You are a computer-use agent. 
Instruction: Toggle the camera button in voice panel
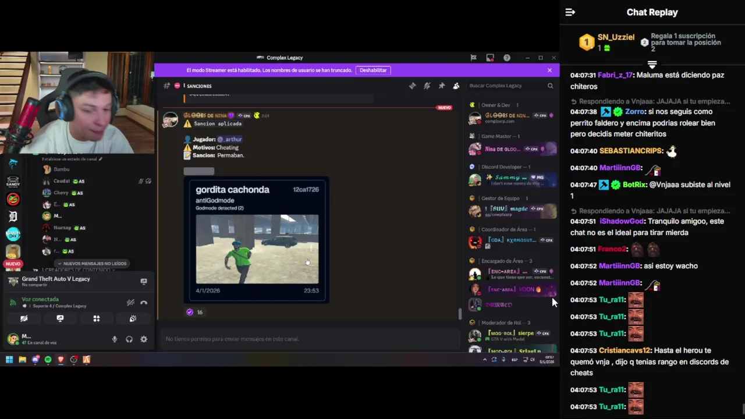[24, 318]
